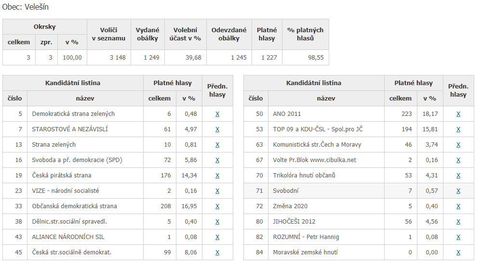Open preferential votes X link for ANO 2011
Screen dimensions: 481x264
[x=458, y=114]
